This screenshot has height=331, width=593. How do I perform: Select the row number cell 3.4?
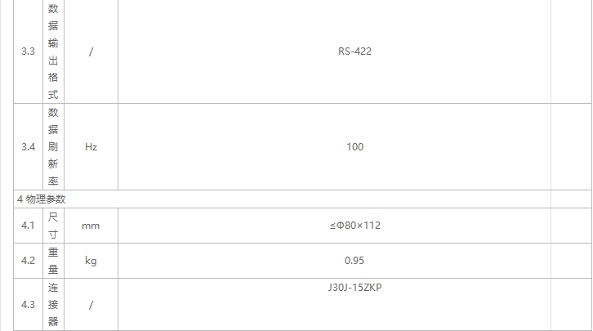(28, 147)
